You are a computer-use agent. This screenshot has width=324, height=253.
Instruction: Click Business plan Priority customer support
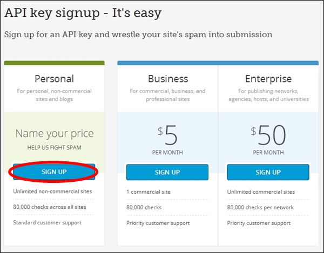(158, 223)
